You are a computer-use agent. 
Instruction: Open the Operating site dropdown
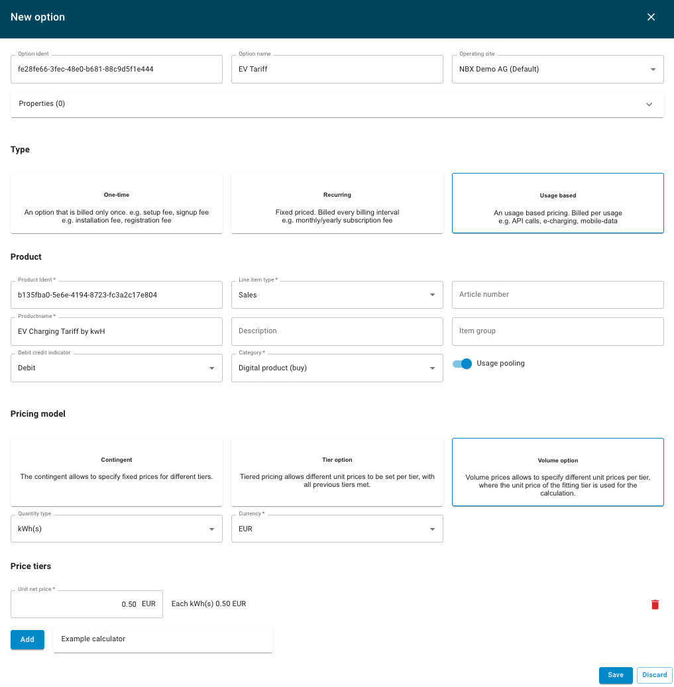coord(557,69)
